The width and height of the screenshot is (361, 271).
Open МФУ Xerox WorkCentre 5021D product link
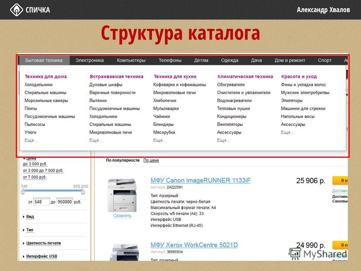pyautogui.click(x=194, y=245)
